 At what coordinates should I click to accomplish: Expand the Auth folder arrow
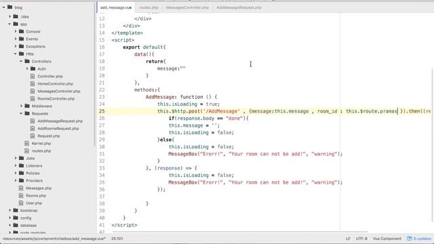pos(27,68)
